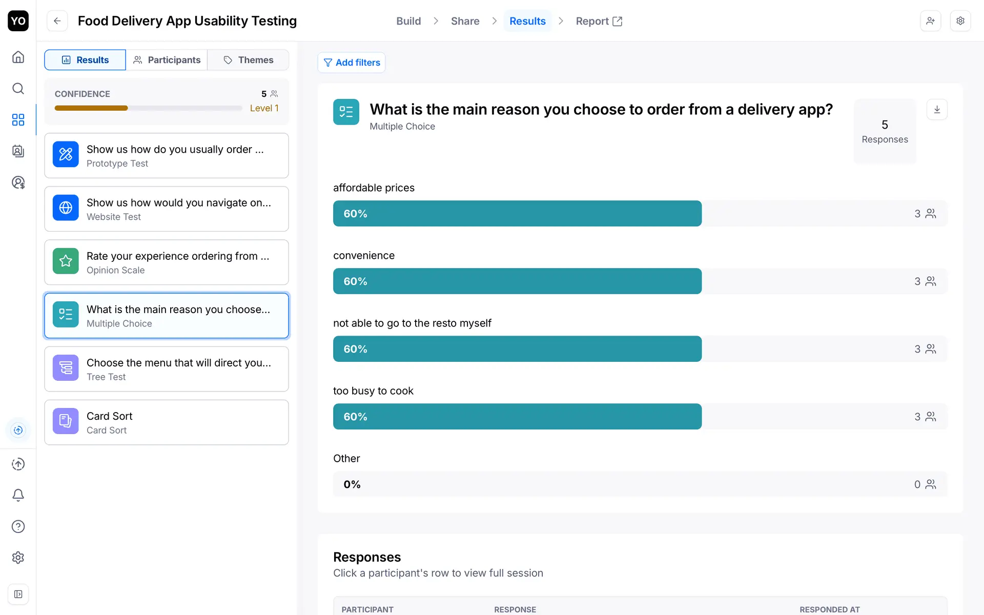The image size is (984, 615).
Task: Switch to the Themes tab
Action: tap(249, 60)
